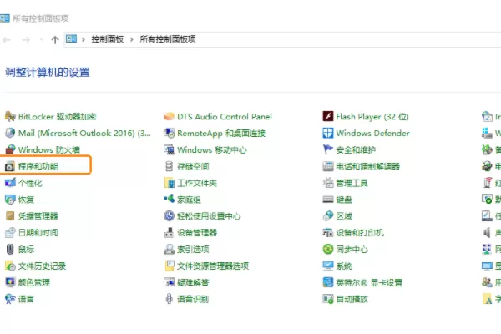Open the 键盘 keyboard icon

(x=328, y=200)
